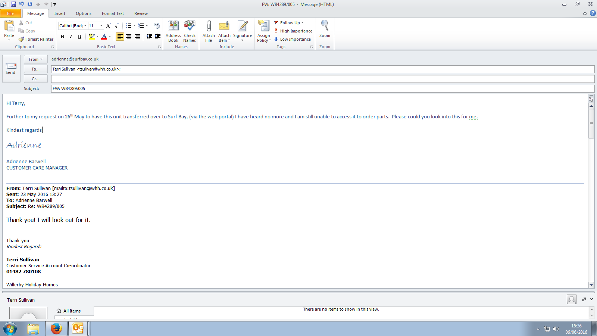
Task: Switch to the Insert tab
Action: pos(60,13)
